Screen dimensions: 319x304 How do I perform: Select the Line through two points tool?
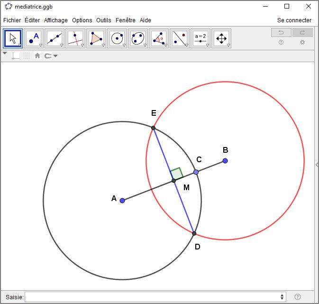pos(55,38)
